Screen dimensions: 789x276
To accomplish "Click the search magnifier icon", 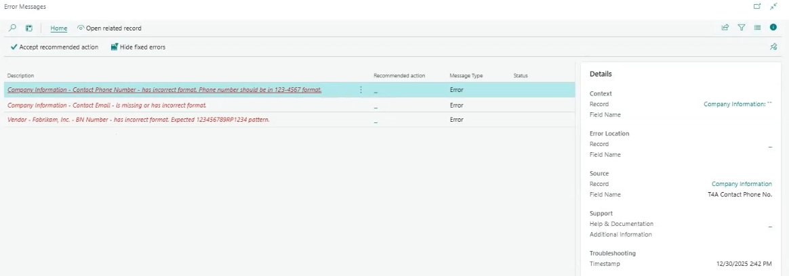I will (12, 28).
